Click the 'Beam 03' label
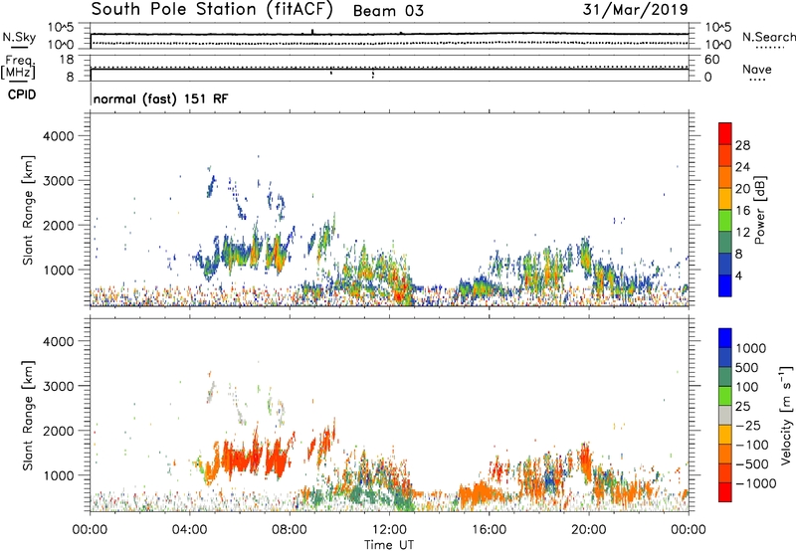The width and height of the screenshot is (796, 551). [388, 11]
